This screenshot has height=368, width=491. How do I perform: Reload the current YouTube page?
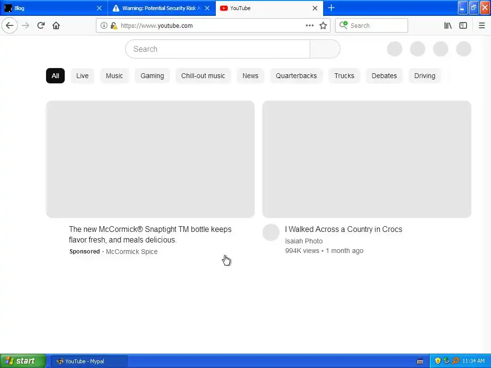[41, 25]
